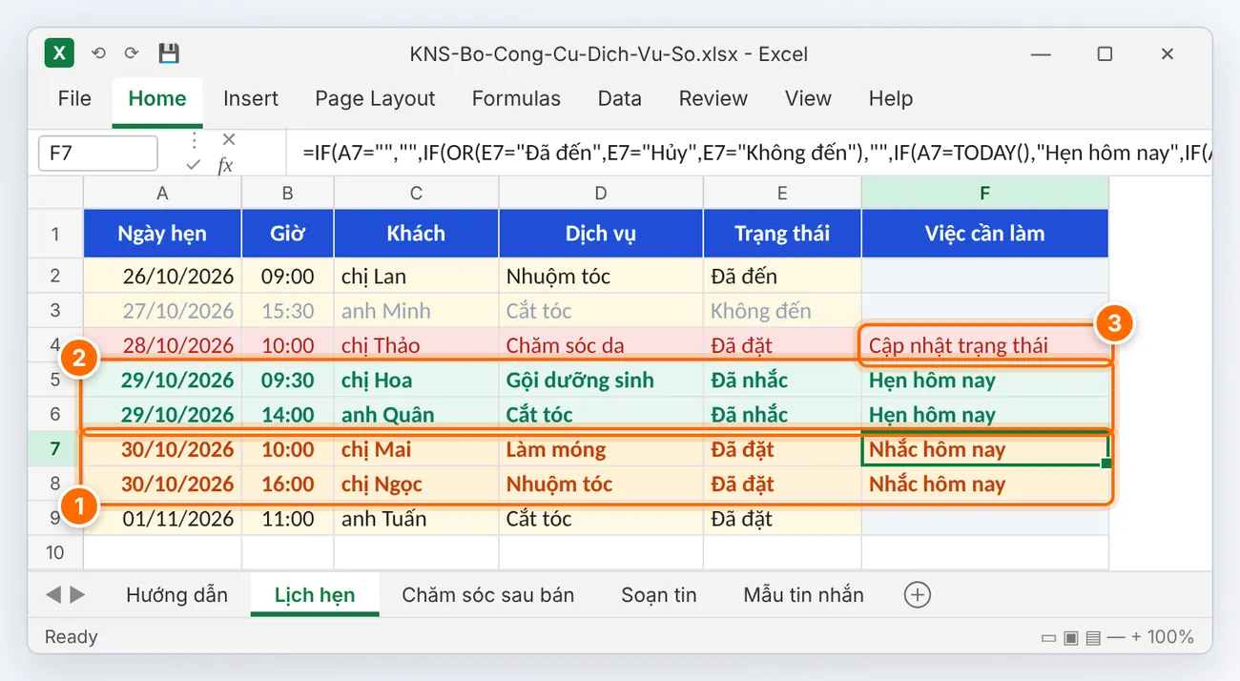Image resolution: width=1240 pixels, height=681 pixels.
Task: Open the Mẫu tin nhắn sheet tab
Action: (804, 595)
